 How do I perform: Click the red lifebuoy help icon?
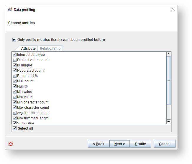click(x=11, y=144)
